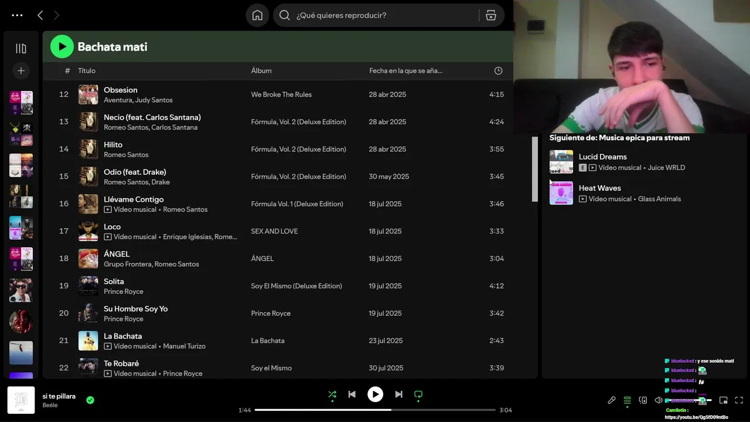Viewport: 750px width, 422px height.
Task: Click the search magnifier icon
Action: [x=285, y=15]
